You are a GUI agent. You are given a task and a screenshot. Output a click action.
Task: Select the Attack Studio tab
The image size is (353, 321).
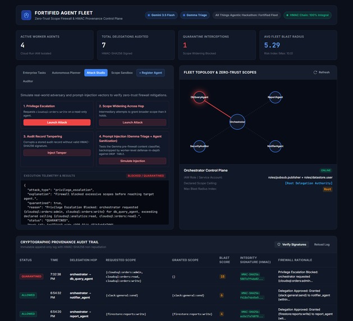(96, 73)
